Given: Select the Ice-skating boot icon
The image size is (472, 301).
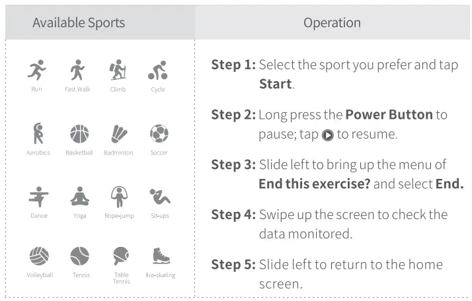Looking at the screenshot, I should (x=161, y=255).
